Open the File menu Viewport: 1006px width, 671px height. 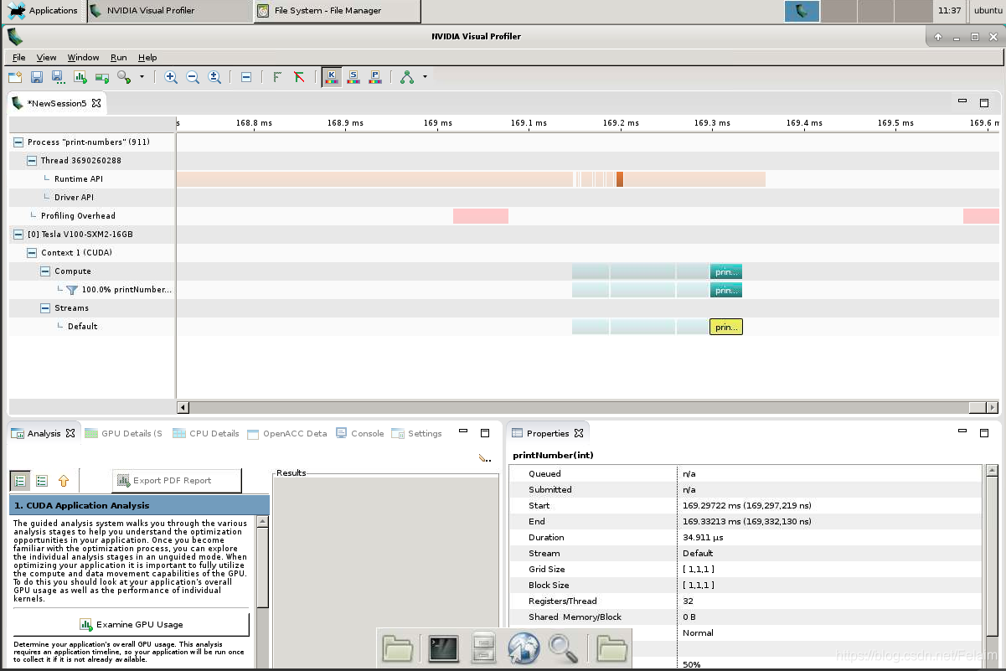pyautogui.click(x=18, y=58)
